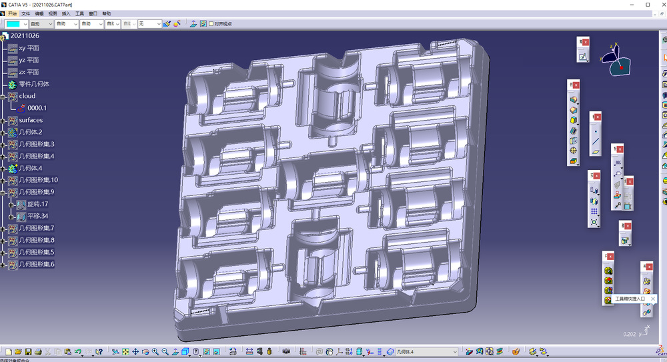This screenshot has height=362, width=667.
Task: Click the Measure Between ruler icon
Action: 249,352
